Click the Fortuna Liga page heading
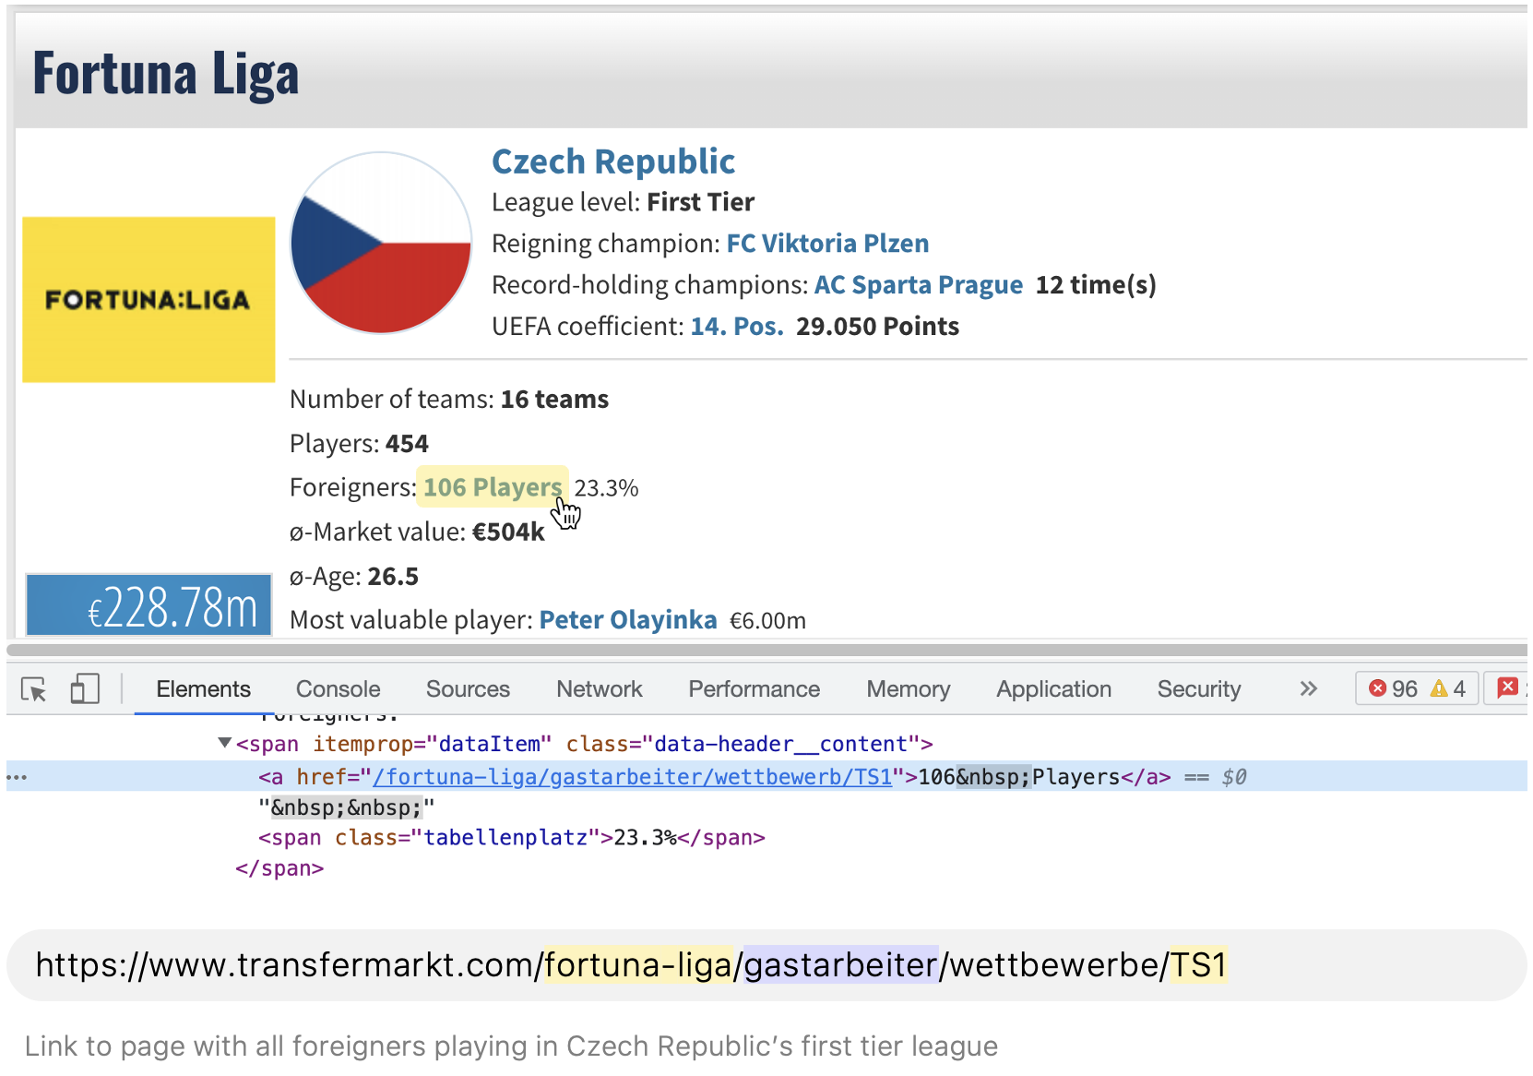1533x1076 pixels. click(x=166, y=74)
